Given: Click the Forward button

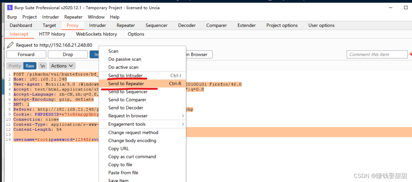Looking at the screenshot, I should click(26, 54).
